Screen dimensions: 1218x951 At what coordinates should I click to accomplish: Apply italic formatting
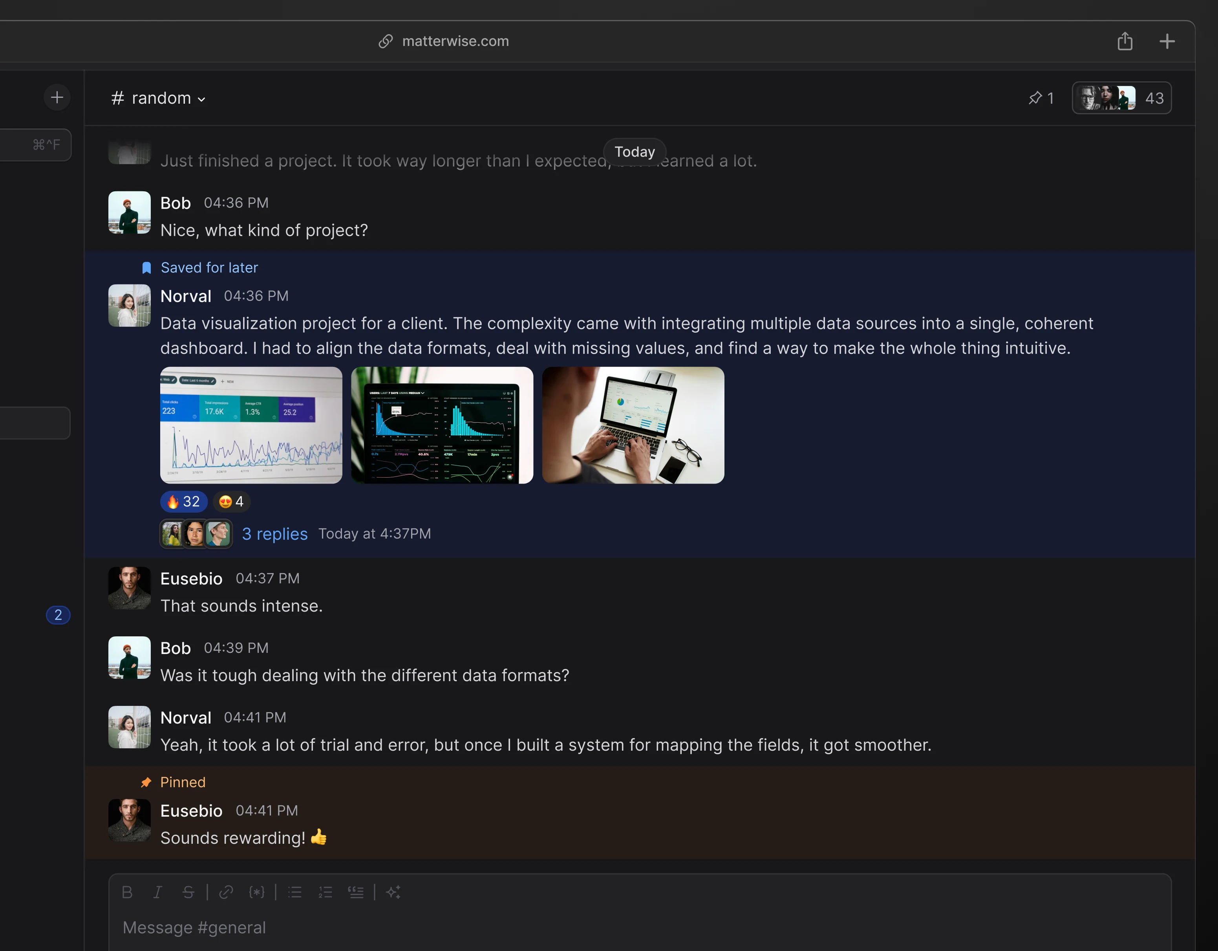(x=158, y=892)
